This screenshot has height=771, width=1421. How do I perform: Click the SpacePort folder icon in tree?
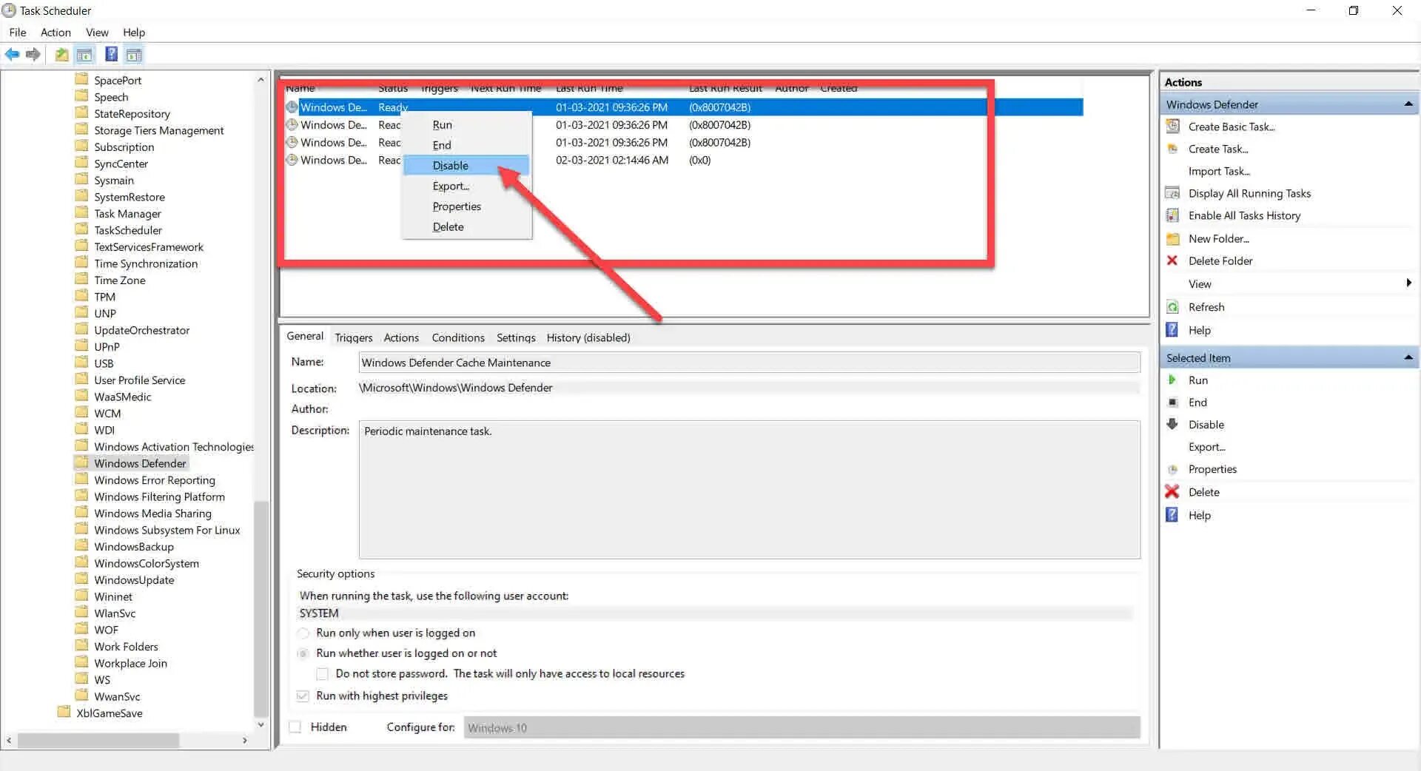tap(81, 79)
